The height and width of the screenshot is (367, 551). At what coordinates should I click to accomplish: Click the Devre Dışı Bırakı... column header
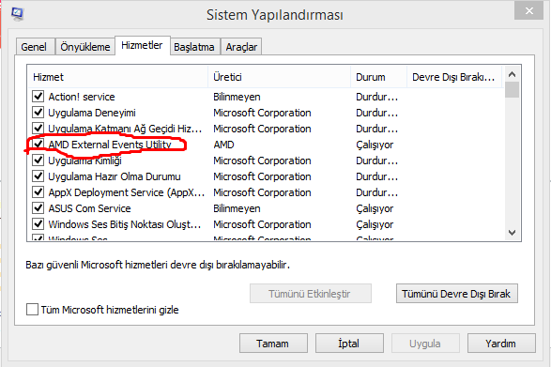point(454,77)
